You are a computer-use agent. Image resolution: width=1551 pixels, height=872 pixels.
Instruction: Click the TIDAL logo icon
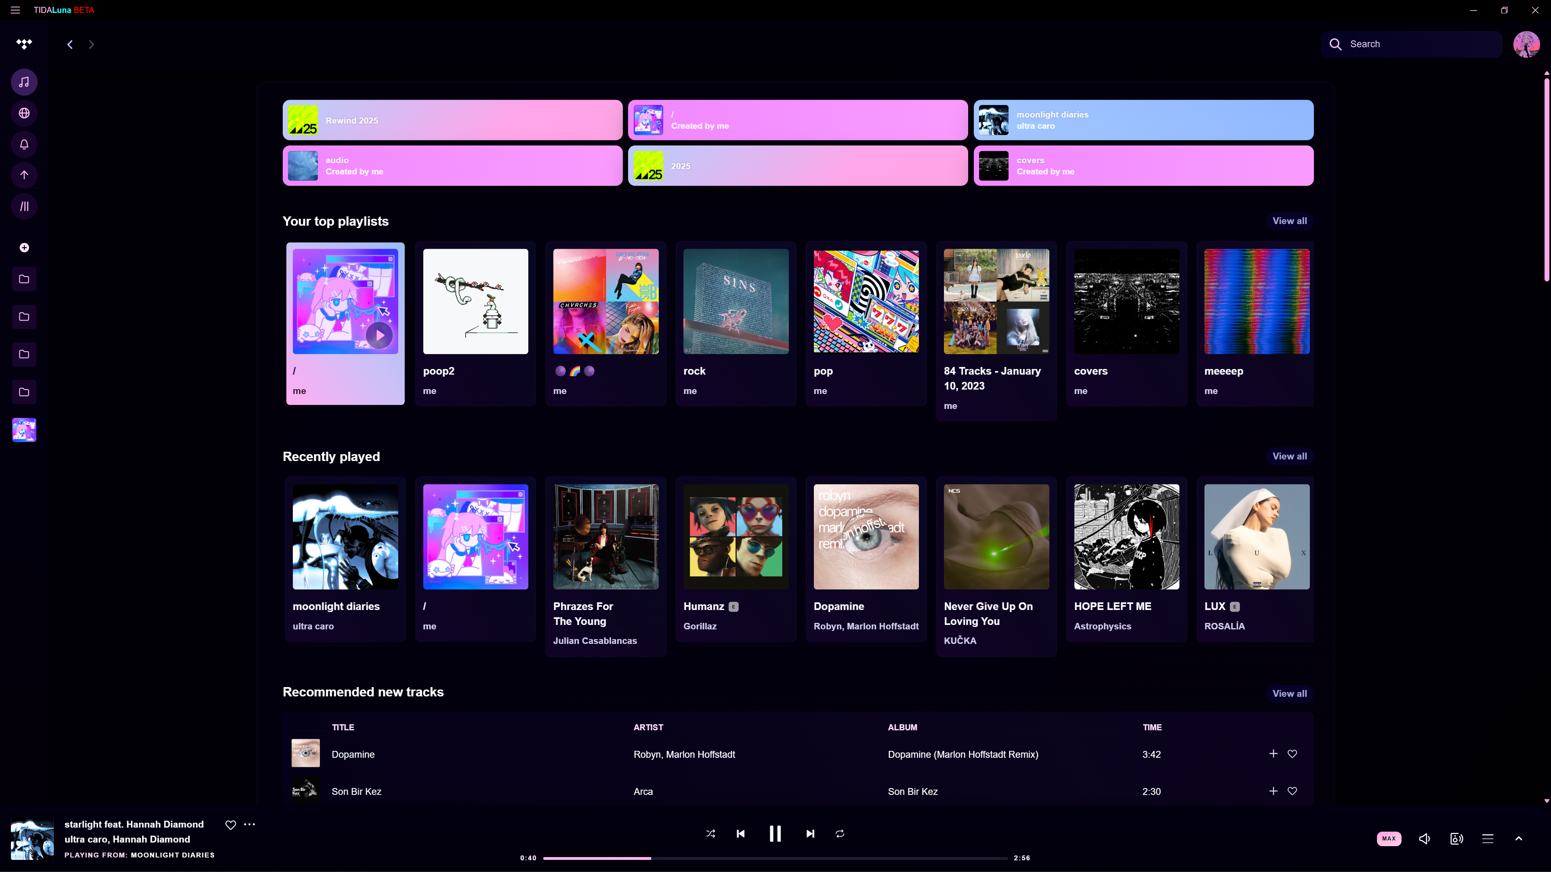click(x=24, y=44)
